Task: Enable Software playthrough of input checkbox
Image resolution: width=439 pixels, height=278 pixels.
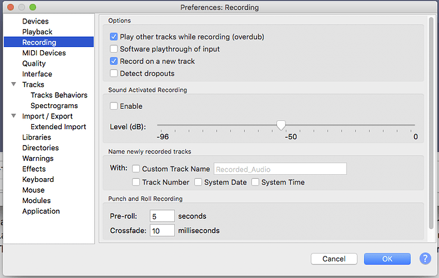Action: pos(114,49)
